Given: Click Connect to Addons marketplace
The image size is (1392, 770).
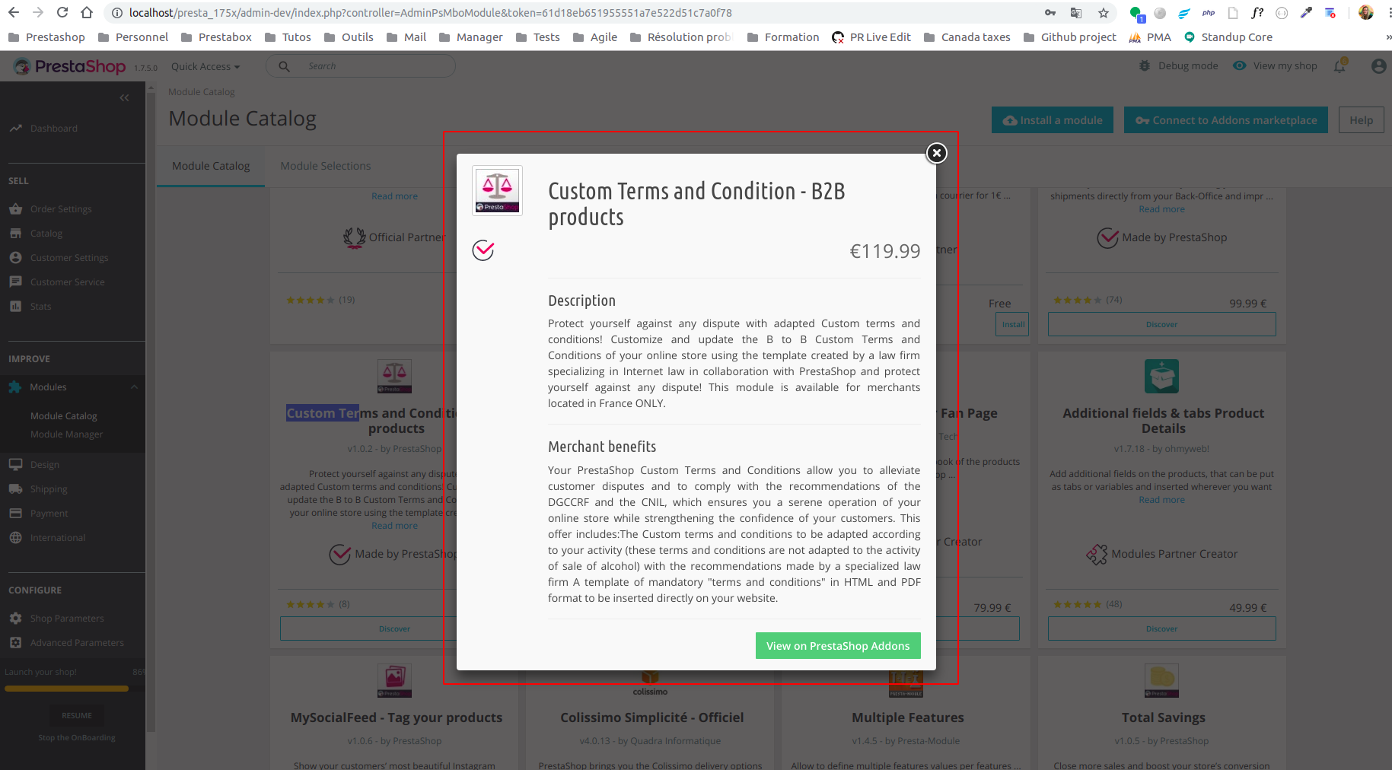Looking at the screenshot, I should pos(1225,119).
